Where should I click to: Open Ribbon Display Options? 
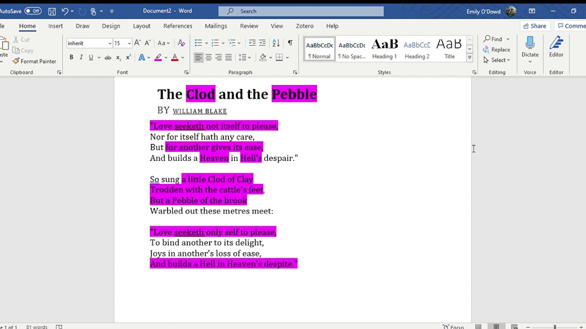coord(532,11)
